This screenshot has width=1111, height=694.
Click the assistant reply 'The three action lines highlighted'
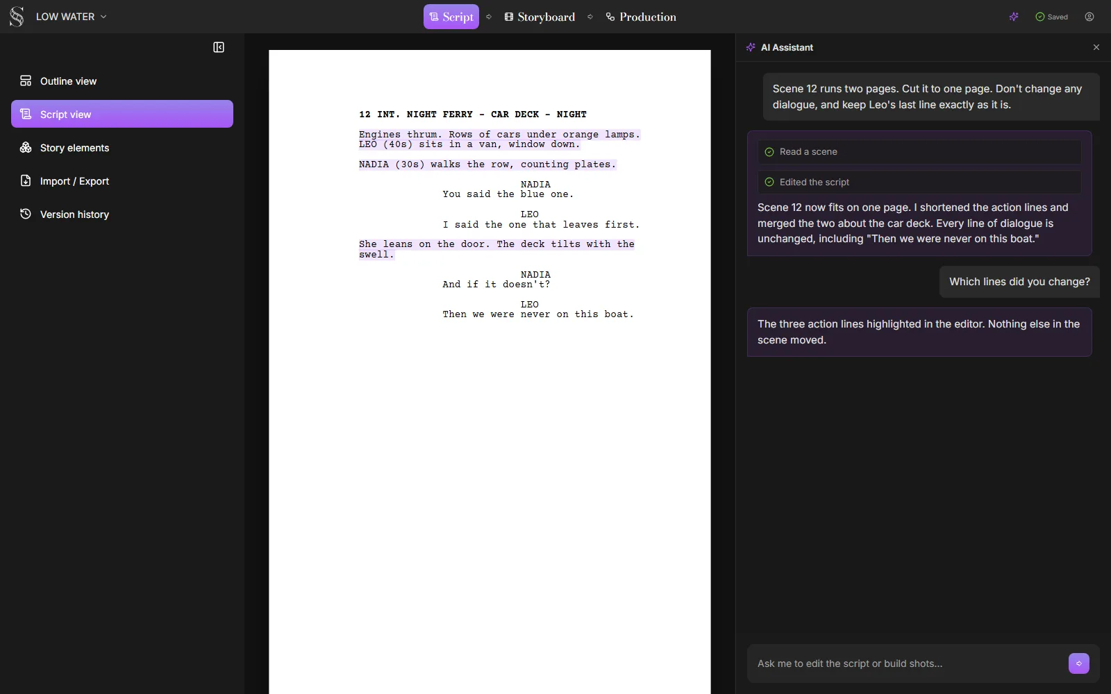point(919,332)
